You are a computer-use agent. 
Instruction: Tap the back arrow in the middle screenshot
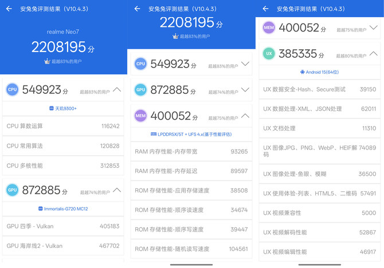pyautogui.click(x=138, y=9)
